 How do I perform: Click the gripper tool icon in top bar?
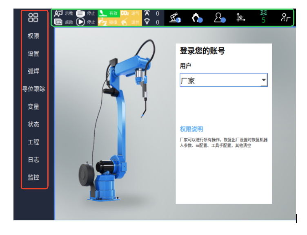(198, 18)
